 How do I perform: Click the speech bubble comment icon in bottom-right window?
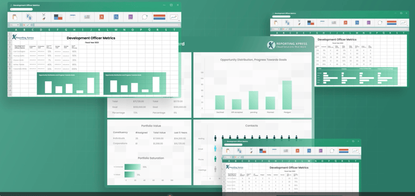click(332, 151)
